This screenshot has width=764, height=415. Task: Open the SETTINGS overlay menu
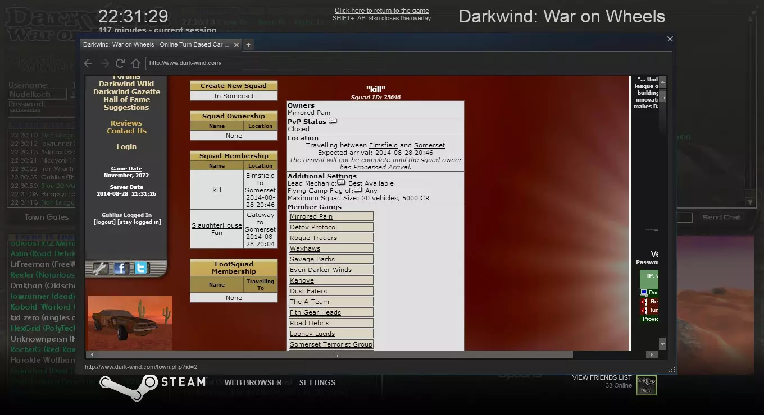pyautogui.click(x=317, y=382)
